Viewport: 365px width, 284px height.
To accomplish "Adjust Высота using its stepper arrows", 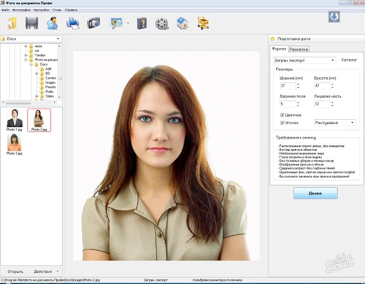I will [x=332, y=86].
